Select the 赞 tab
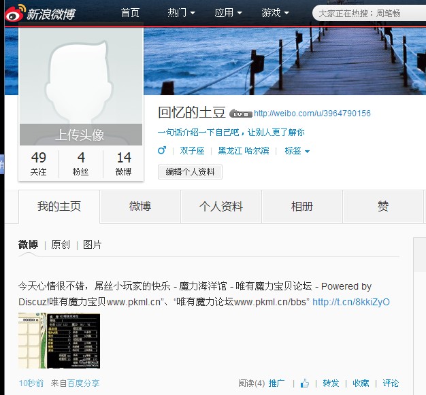This screenshot has width=426, height=395. click(383, 207)
